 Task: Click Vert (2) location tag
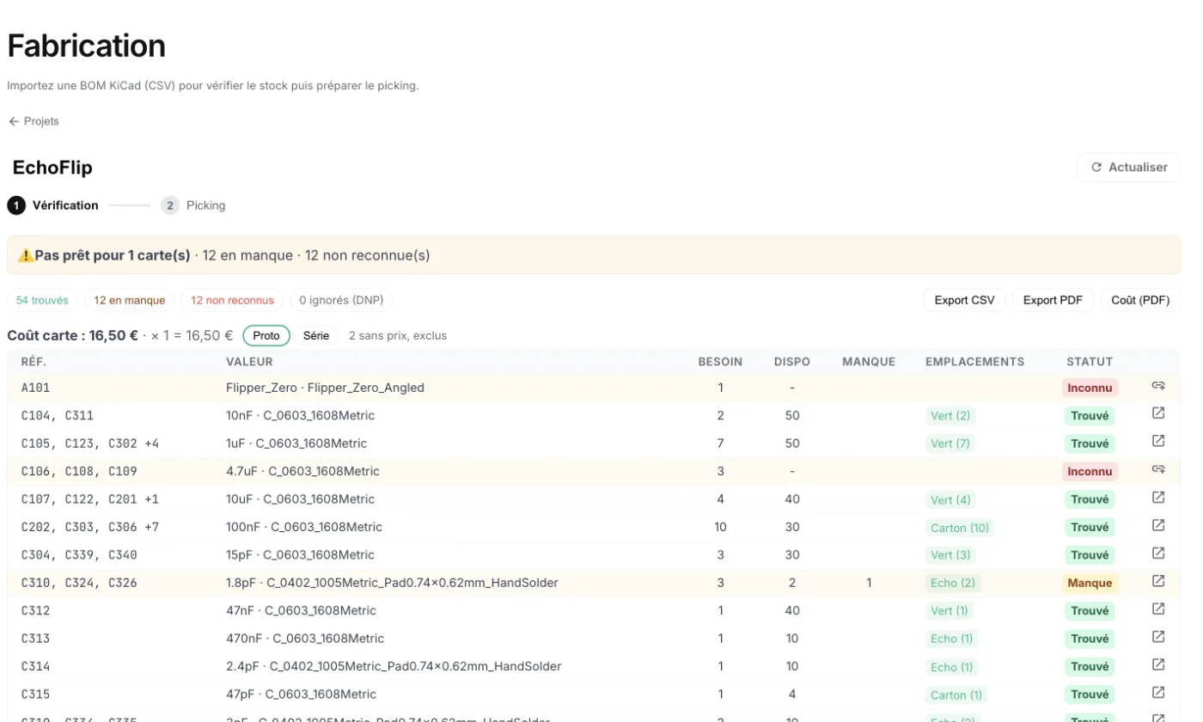coord(950,416)
